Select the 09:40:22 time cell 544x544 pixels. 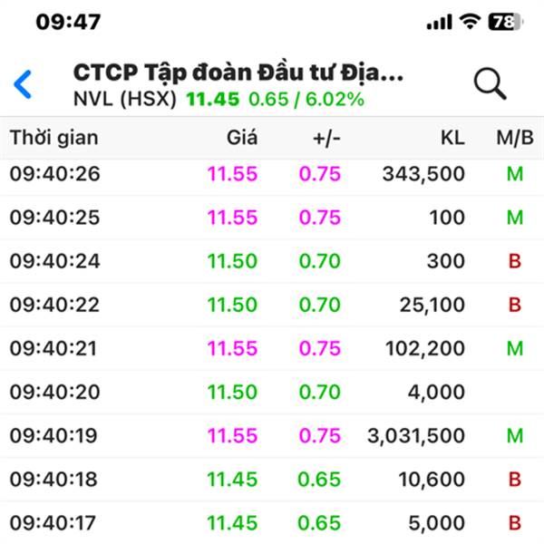[x=54, y=305]
